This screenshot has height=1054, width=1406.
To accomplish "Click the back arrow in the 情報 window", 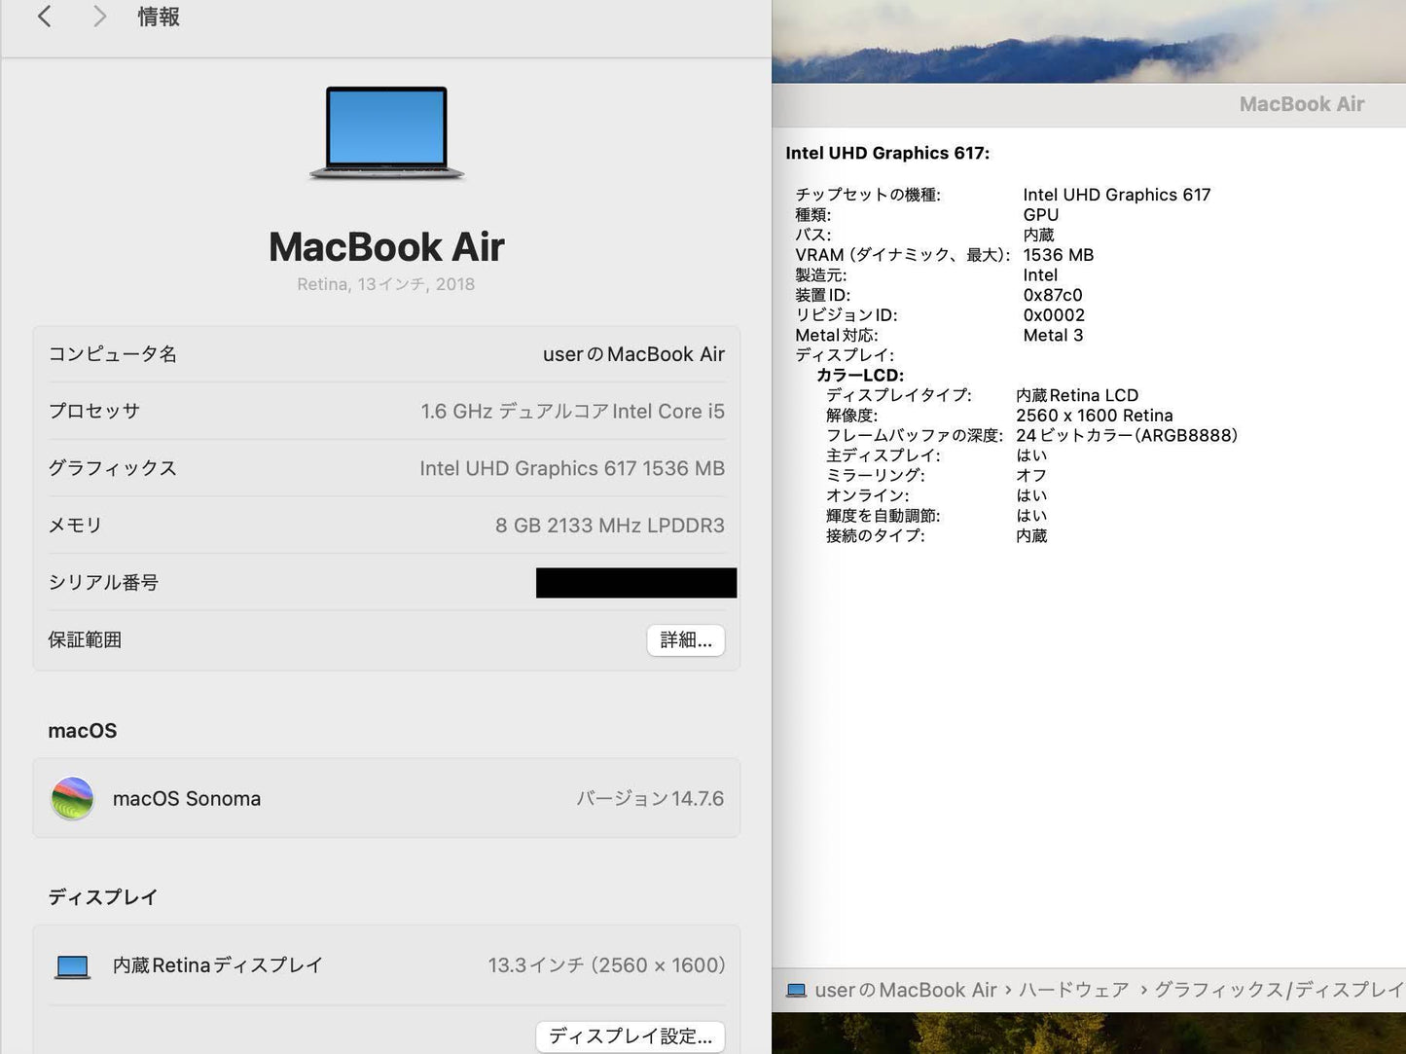I will click(44, 17).
